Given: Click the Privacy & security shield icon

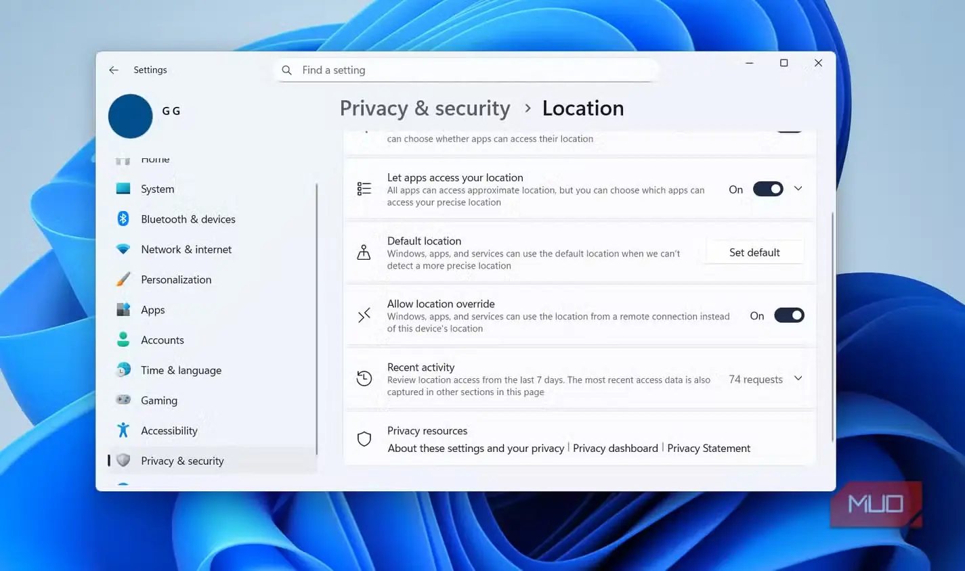Looking at the screenshot, I should pyautogui.click(x=123, y=461).
